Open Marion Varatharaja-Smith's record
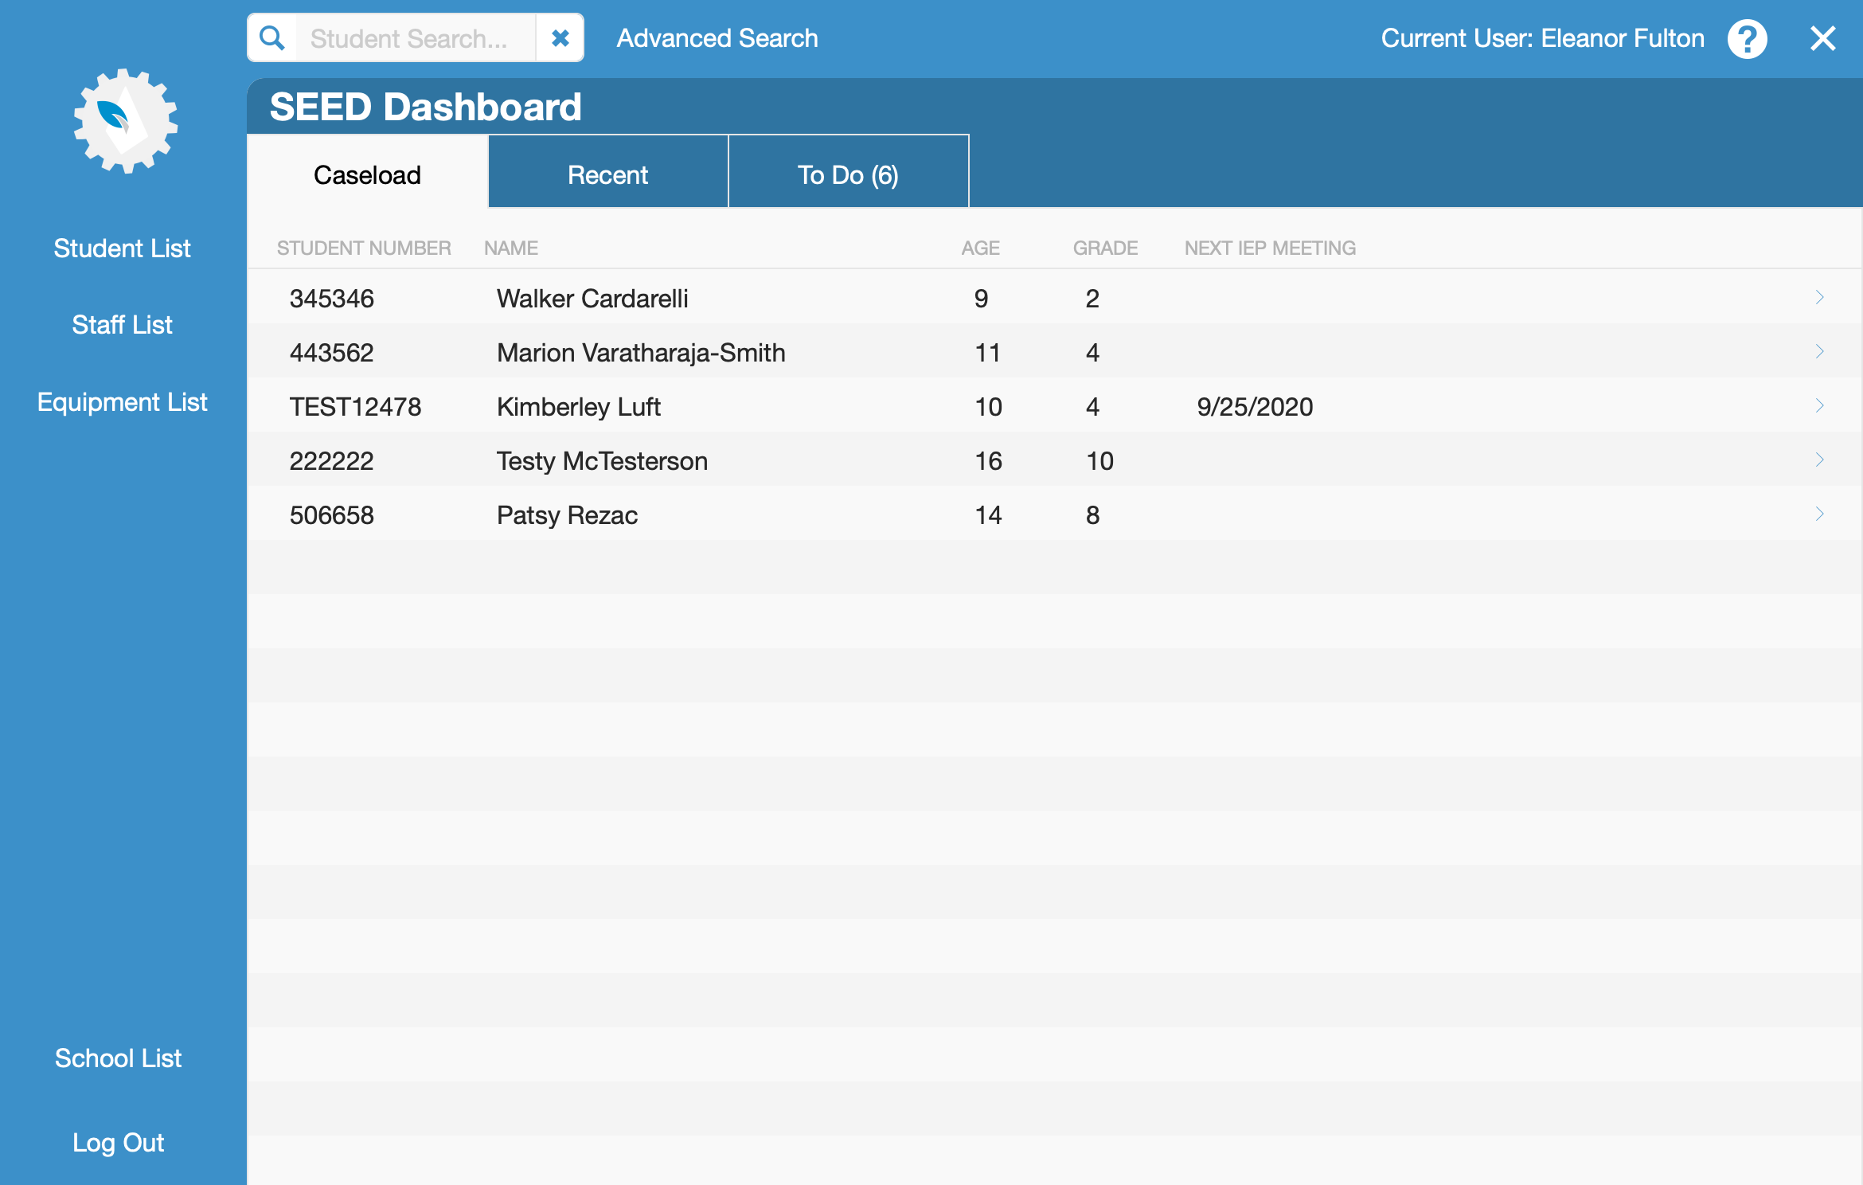The width and height of the screenshot is (1863, 1185). [641, 353]
